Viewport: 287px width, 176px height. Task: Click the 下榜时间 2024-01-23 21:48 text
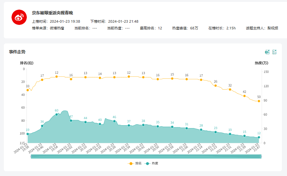click(114, 21)
